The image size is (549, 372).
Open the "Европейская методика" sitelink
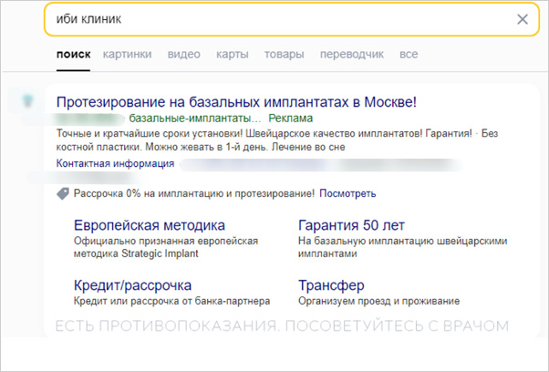tap(149, 225)
